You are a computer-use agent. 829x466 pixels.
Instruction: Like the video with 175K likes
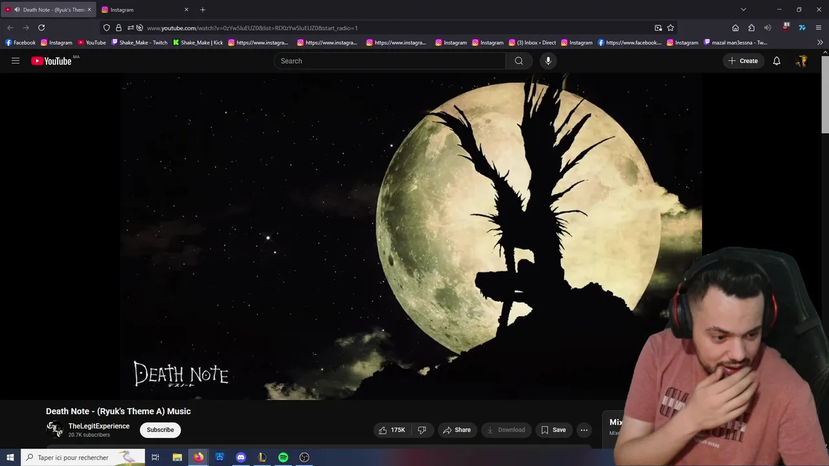pos(392,430)
